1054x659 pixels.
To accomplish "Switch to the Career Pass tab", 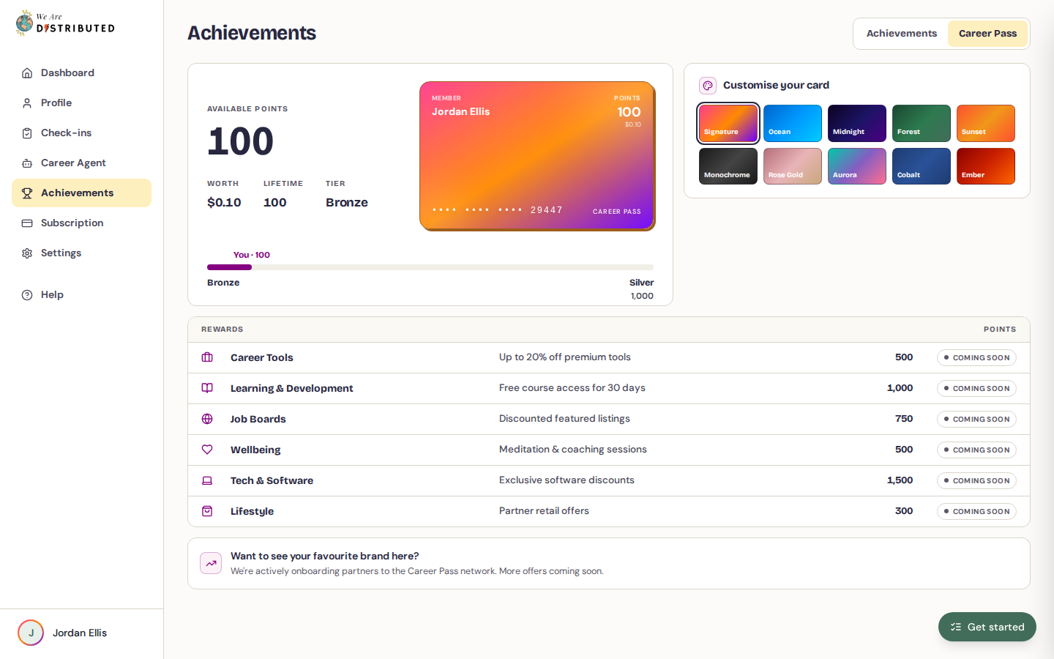I will tap(988, 34).
